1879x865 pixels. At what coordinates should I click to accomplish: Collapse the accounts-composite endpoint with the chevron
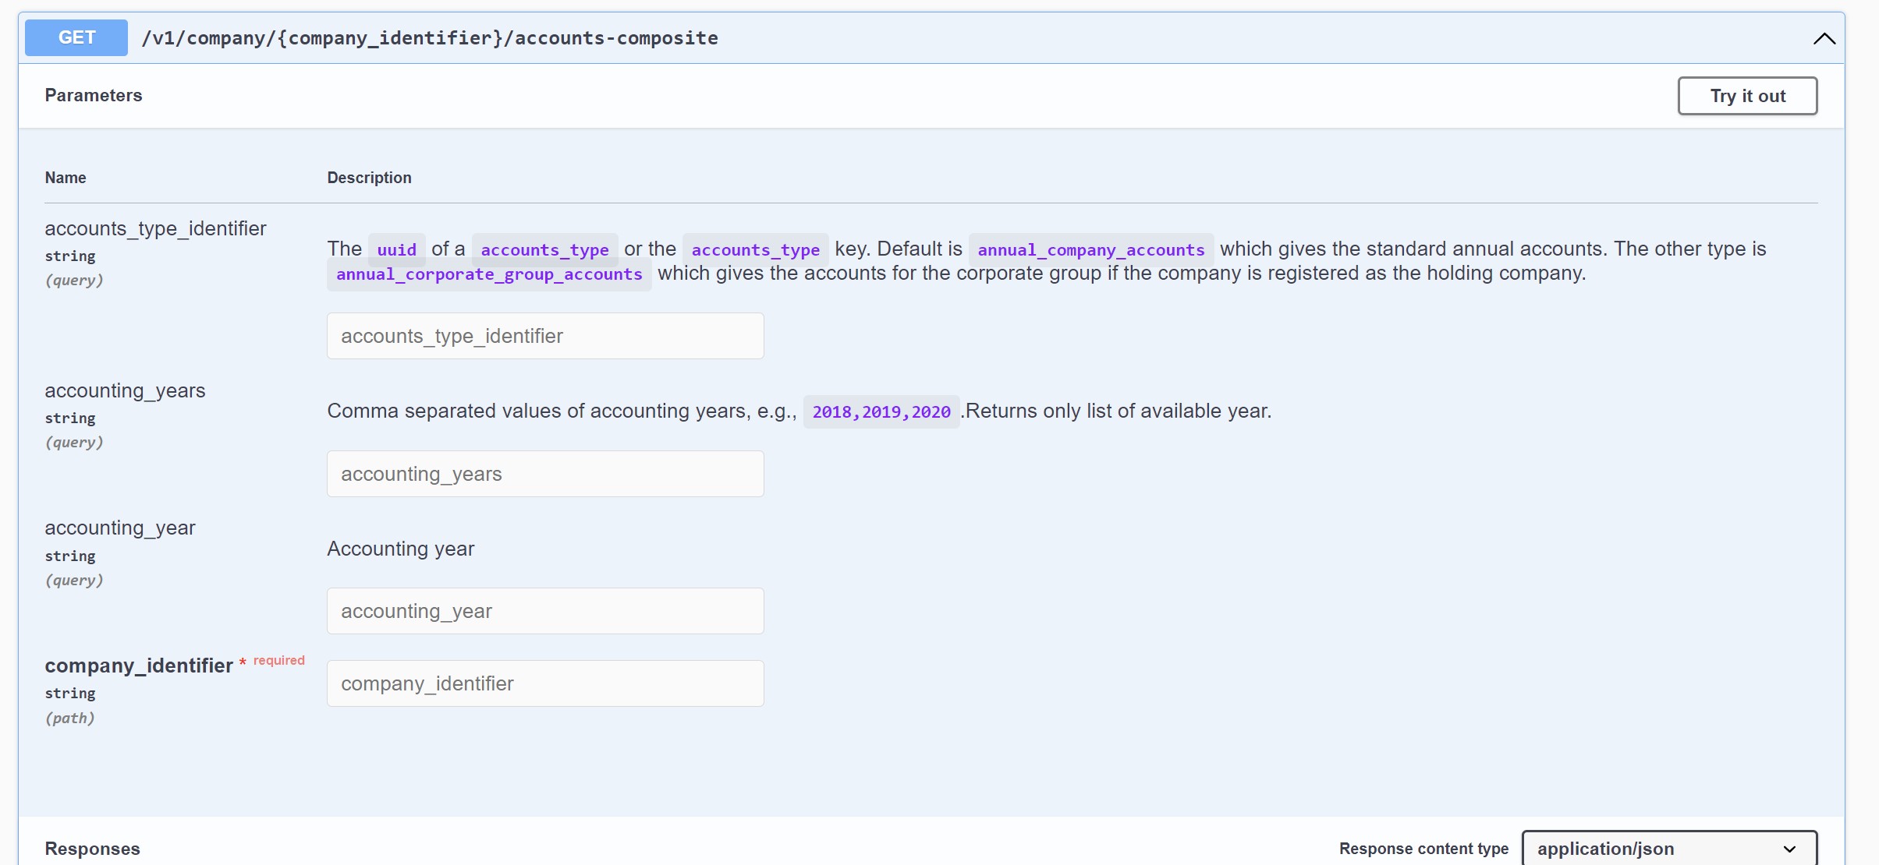coord(1824,38)
